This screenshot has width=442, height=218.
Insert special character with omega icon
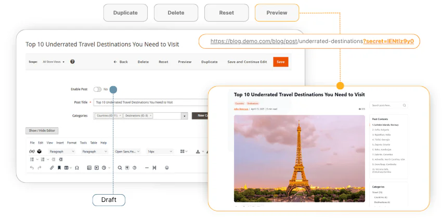77,168
